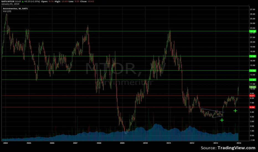Click the 2009 year on time axis
The image size is (258, 152).
point(122,143)
